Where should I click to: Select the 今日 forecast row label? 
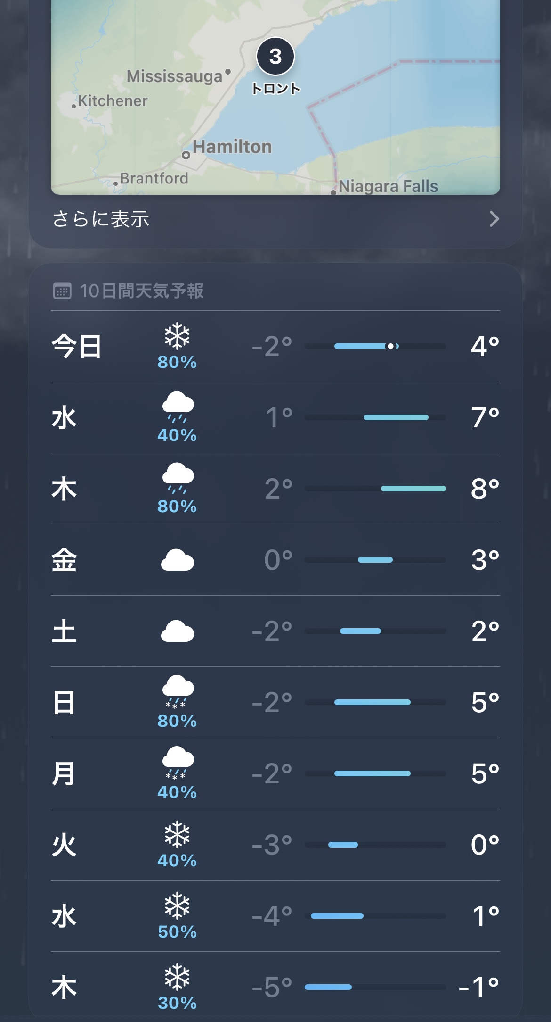(x=76, y=346)
